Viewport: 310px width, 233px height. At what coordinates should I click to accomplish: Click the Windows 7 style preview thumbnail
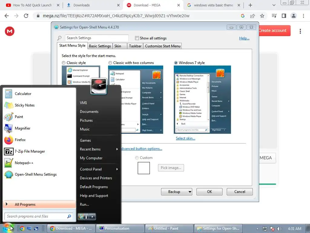[202, 100]
